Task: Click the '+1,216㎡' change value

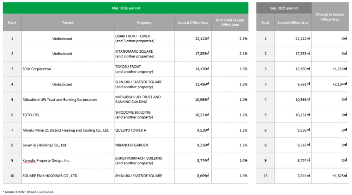Action: (x=340, y=69)
